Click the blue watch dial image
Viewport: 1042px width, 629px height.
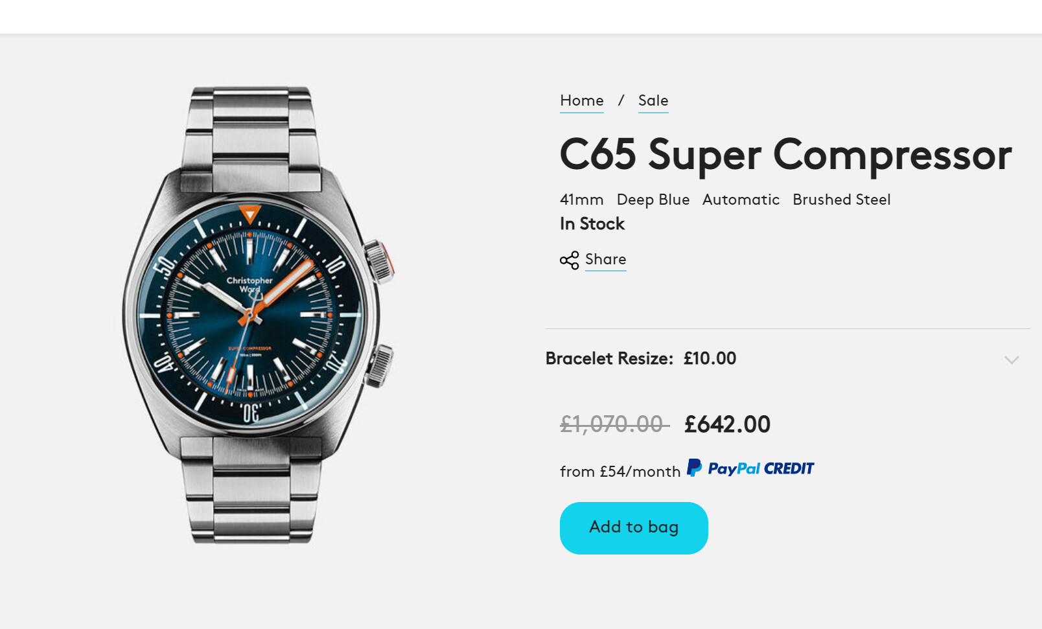[x=250, y=315]
